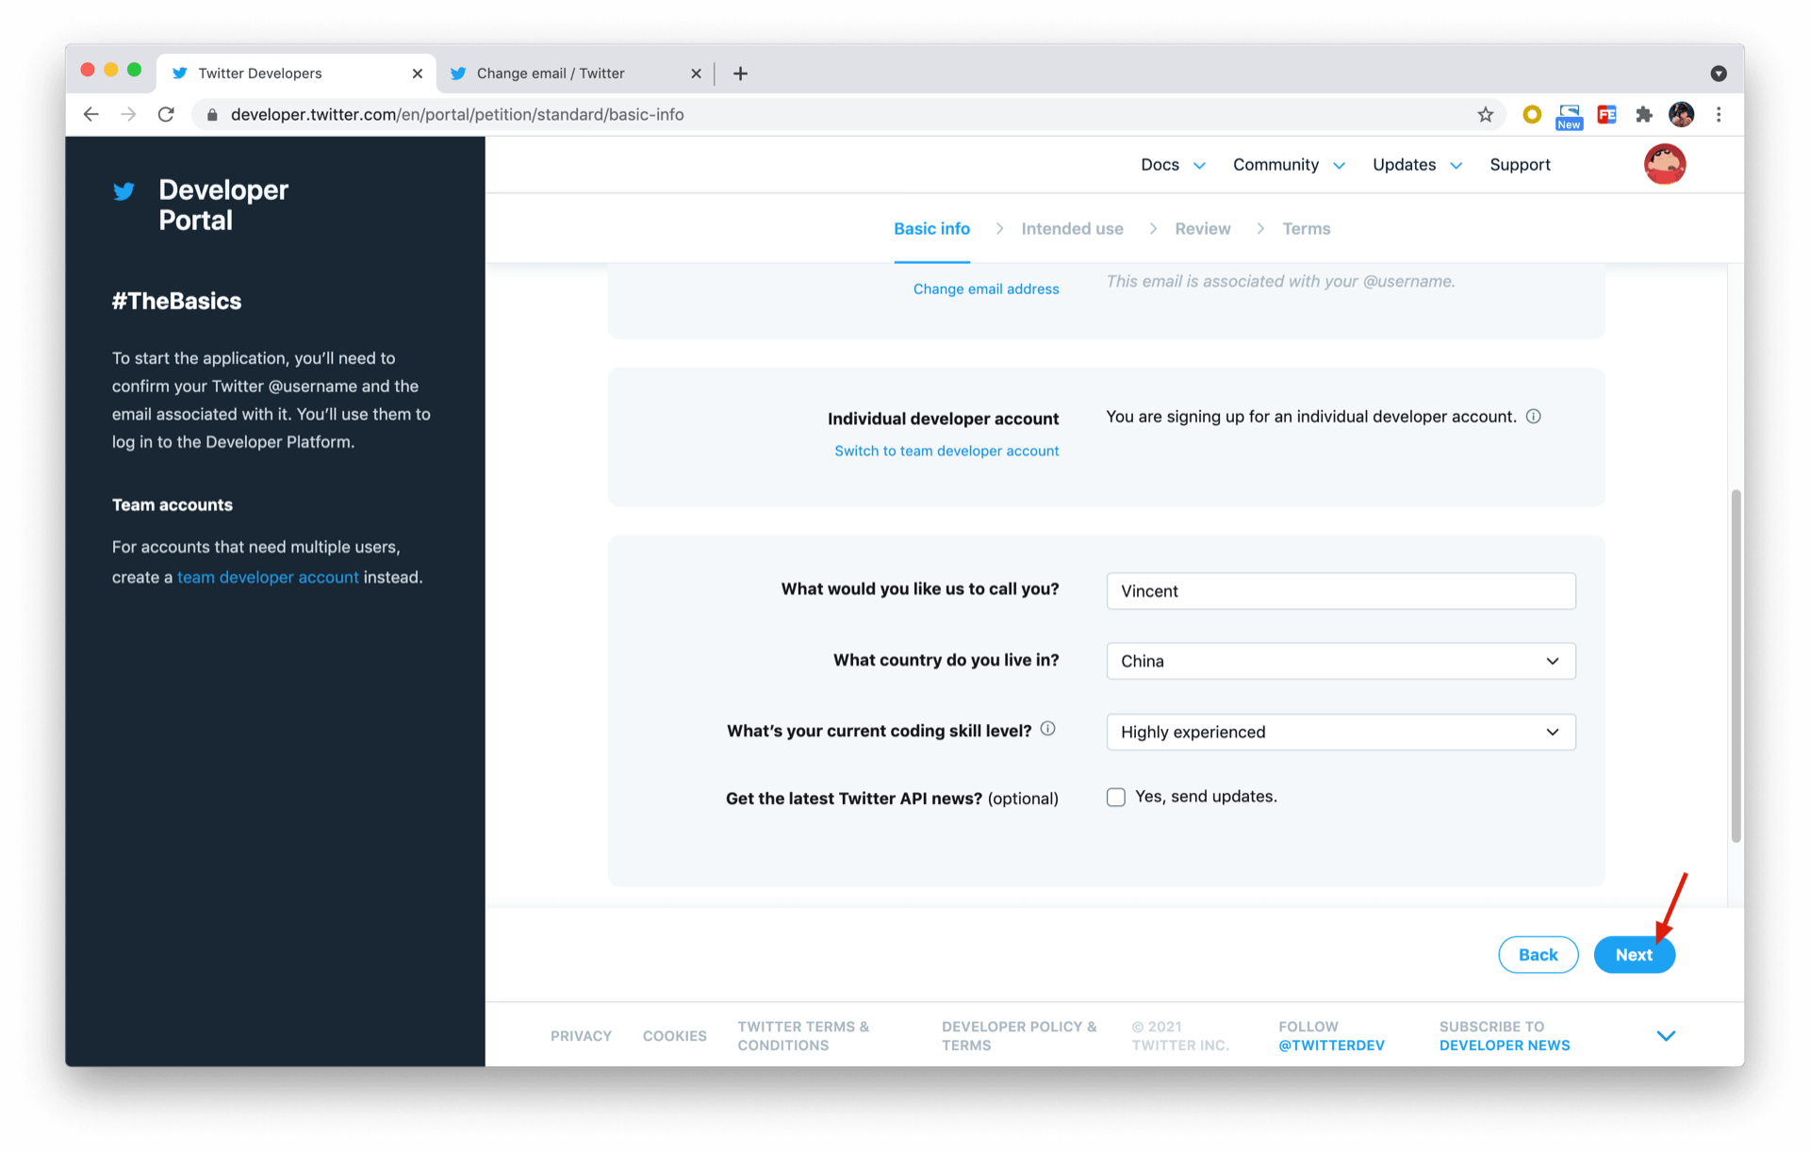This screenshot has height=1153, width=1810.
Task: Click the info icon beside the coding skill level question
Action: [1047, 729]
